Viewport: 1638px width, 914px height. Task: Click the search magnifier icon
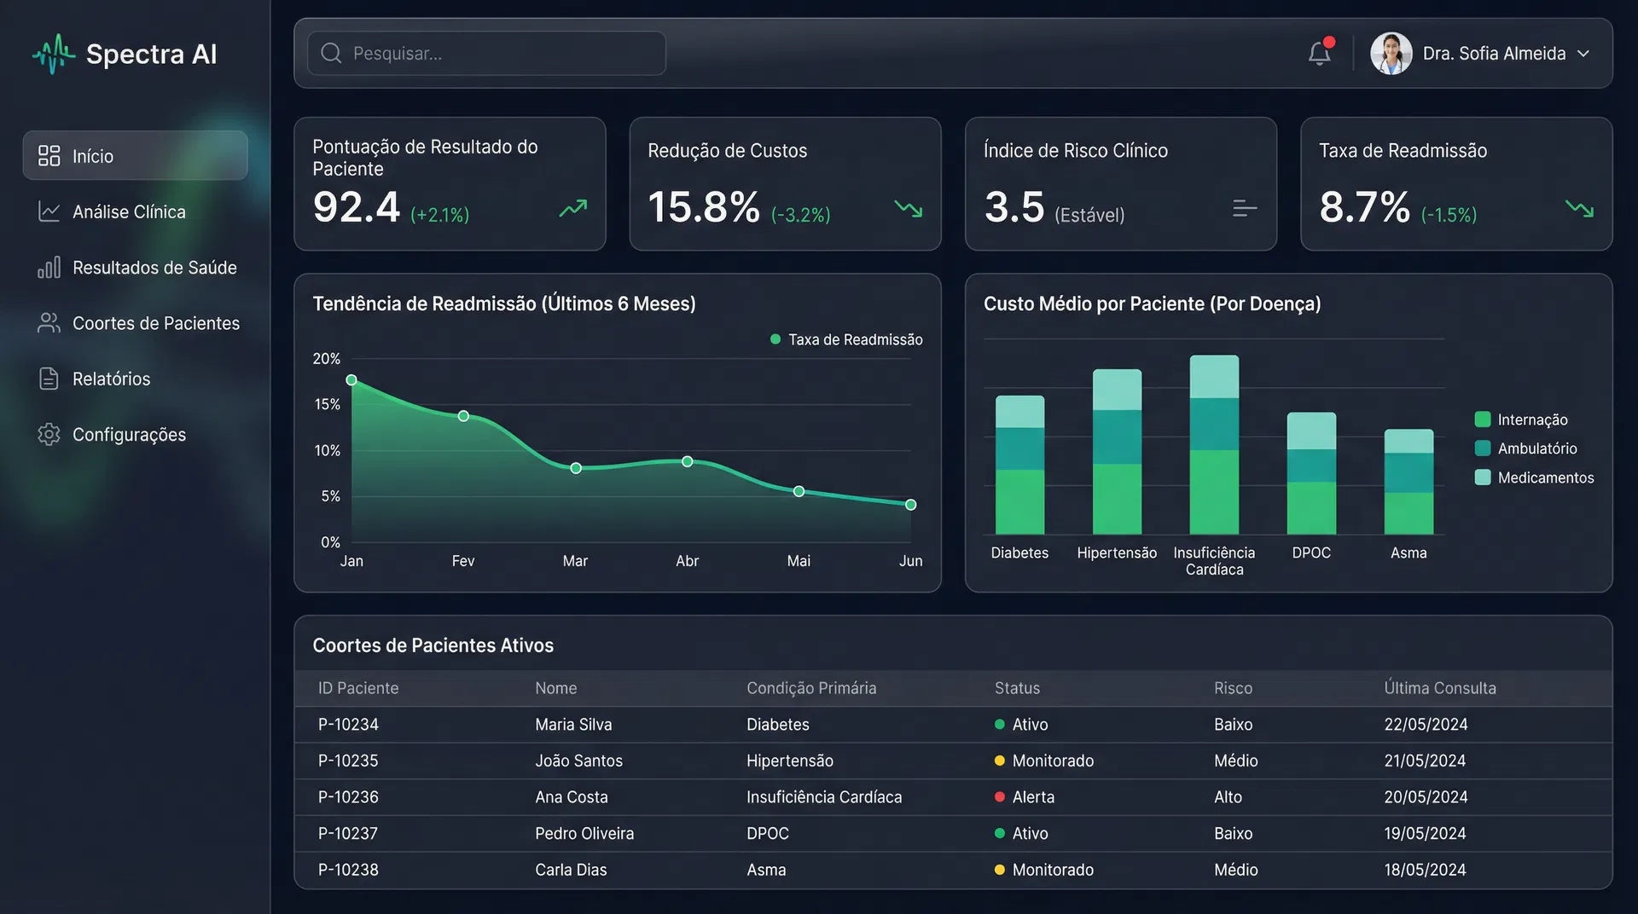pos(330,53)
